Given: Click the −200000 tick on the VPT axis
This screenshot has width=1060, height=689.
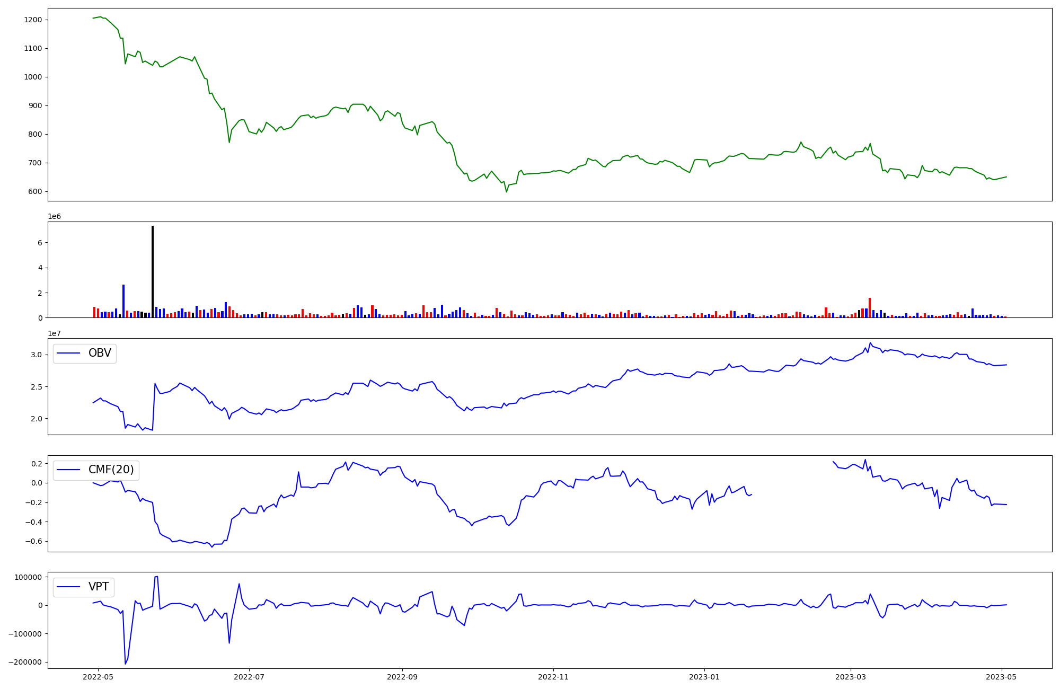Looking at the screenshot, I should click(25, 662).
